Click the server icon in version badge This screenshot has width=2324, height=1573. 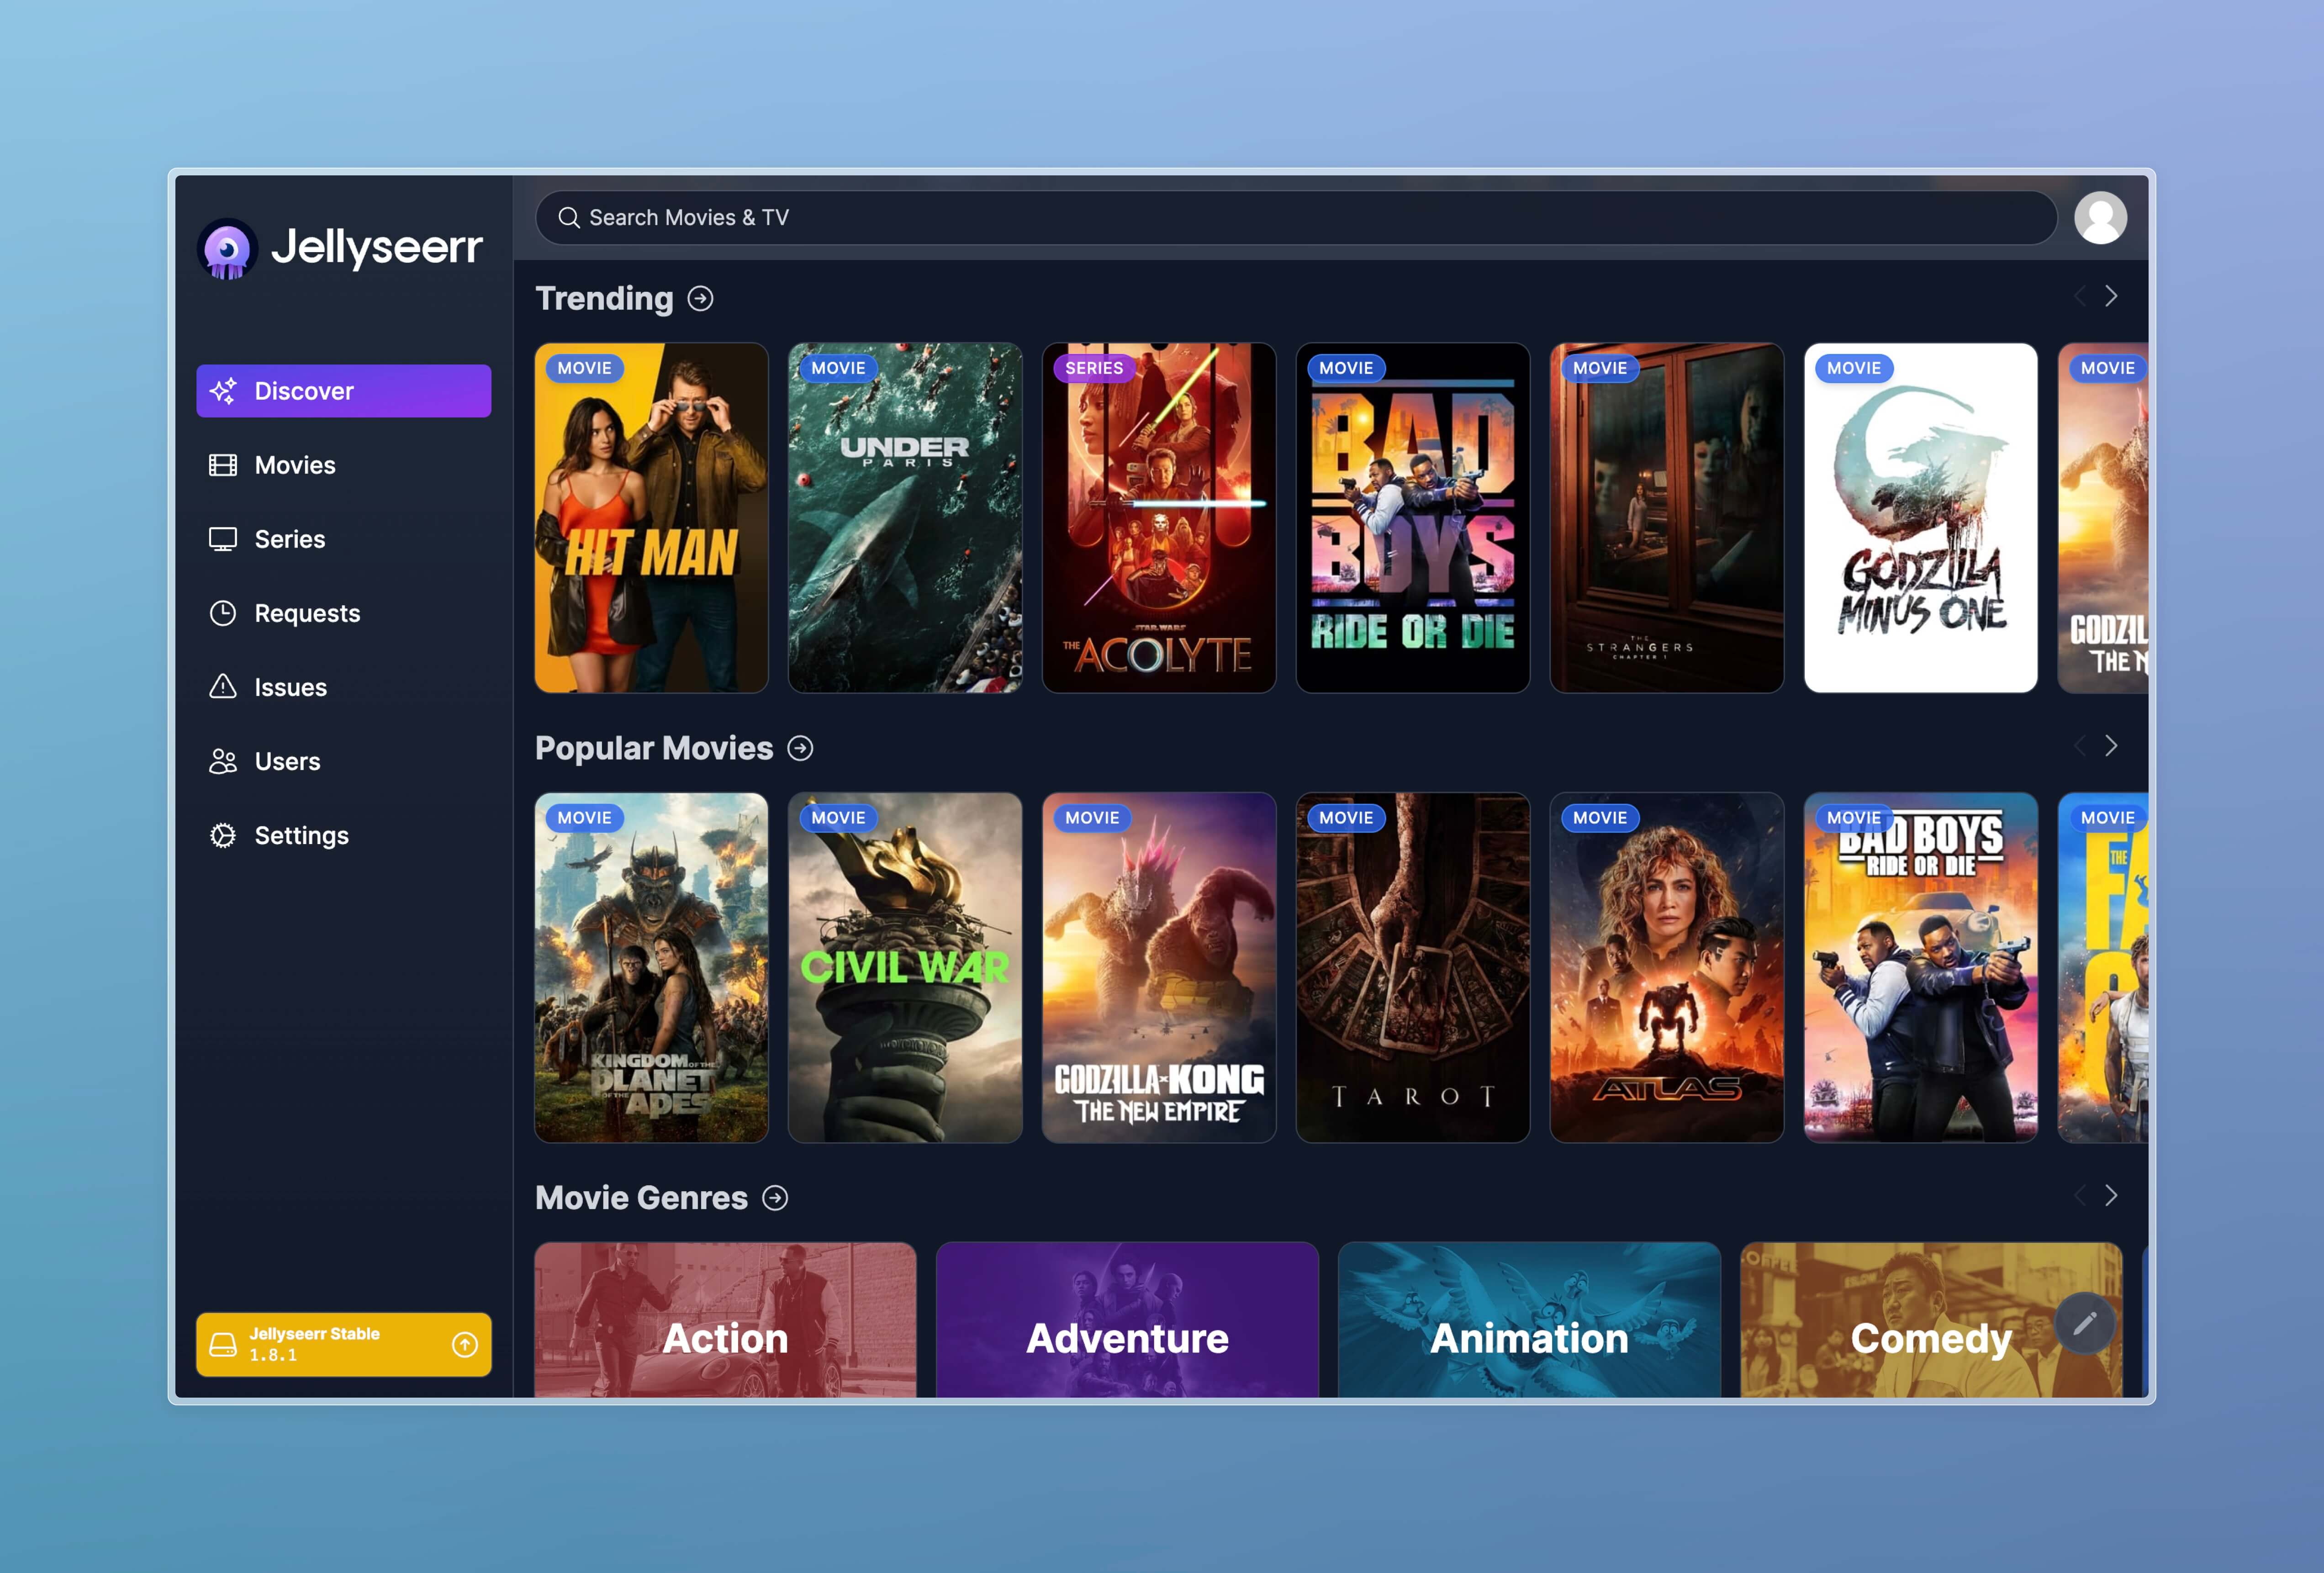pyautogui.click(x=223, y=1345)
